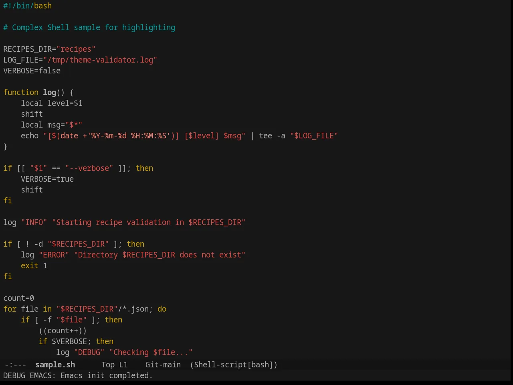
Task: Click the "INFO" string
Action: pos(34,222)
